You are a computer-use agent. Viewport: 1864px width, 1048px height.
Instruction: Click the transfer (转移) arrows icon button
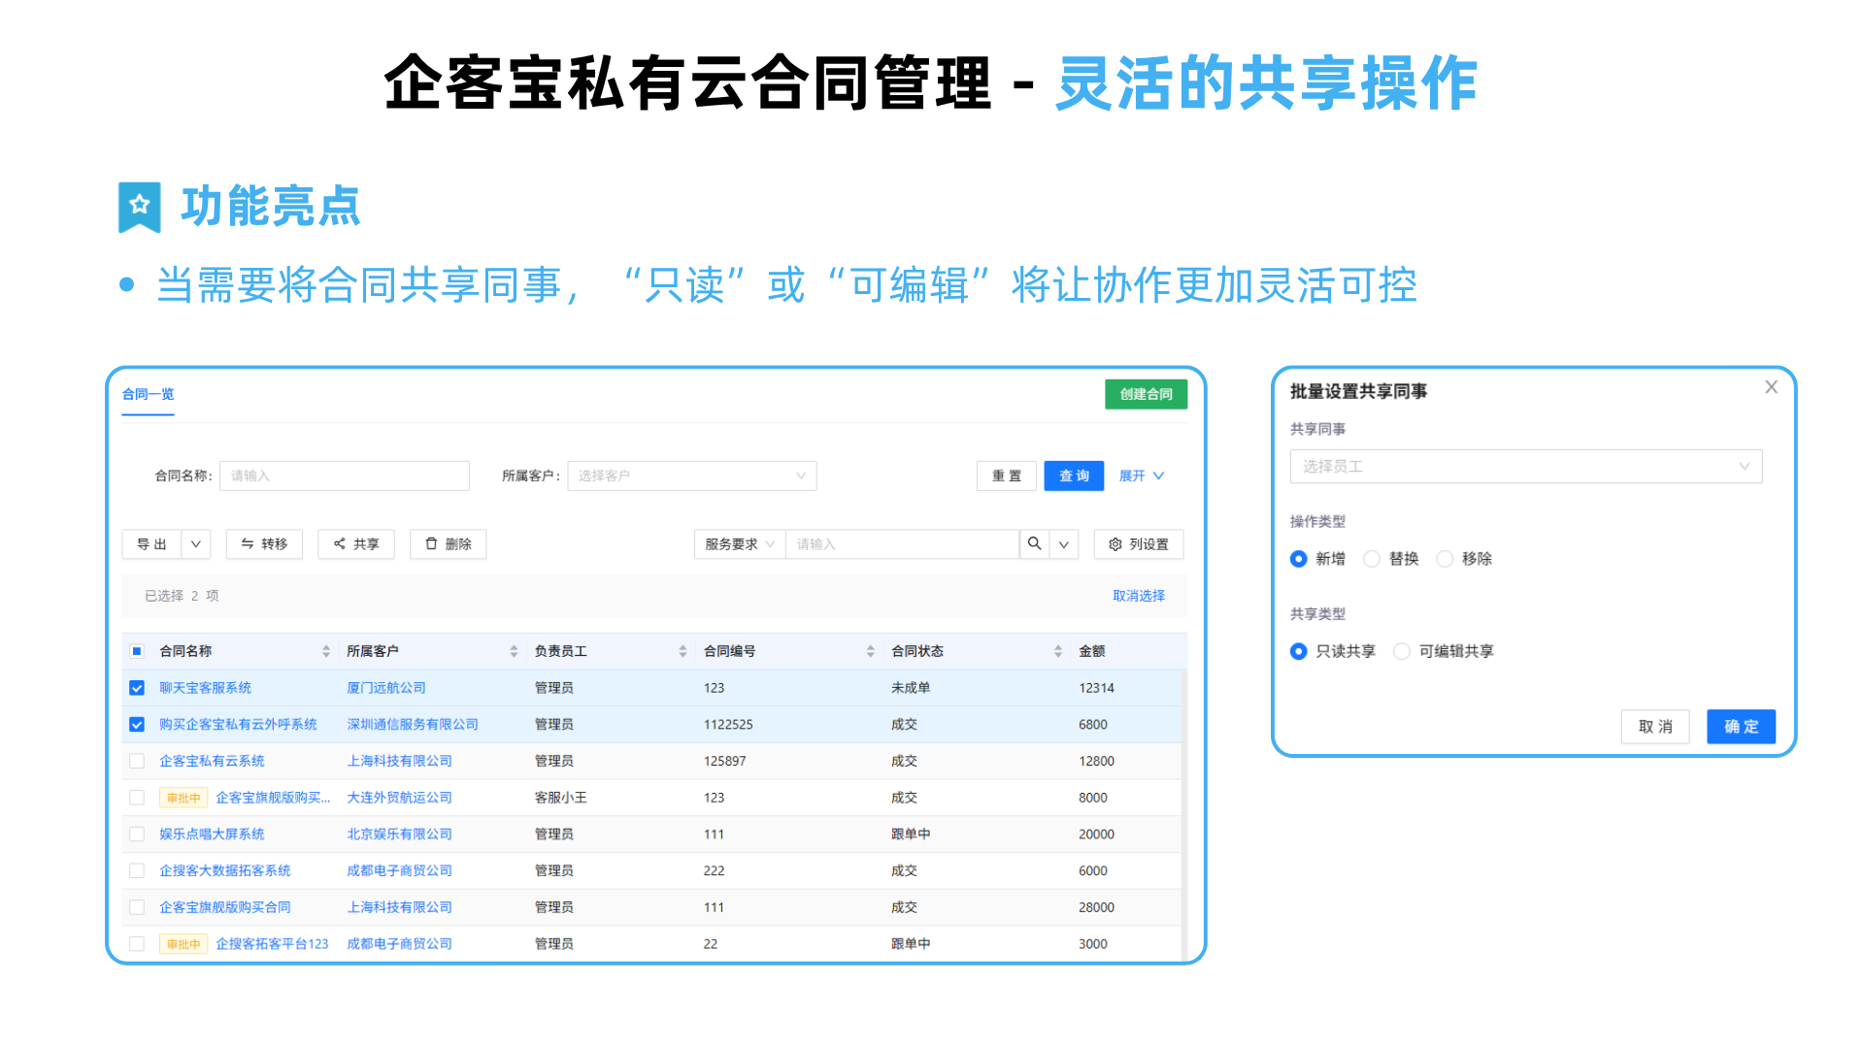tap(264, 544)
